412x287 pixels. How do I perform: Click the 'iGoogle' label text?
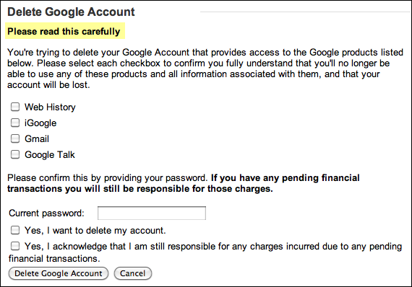(40, 123)
